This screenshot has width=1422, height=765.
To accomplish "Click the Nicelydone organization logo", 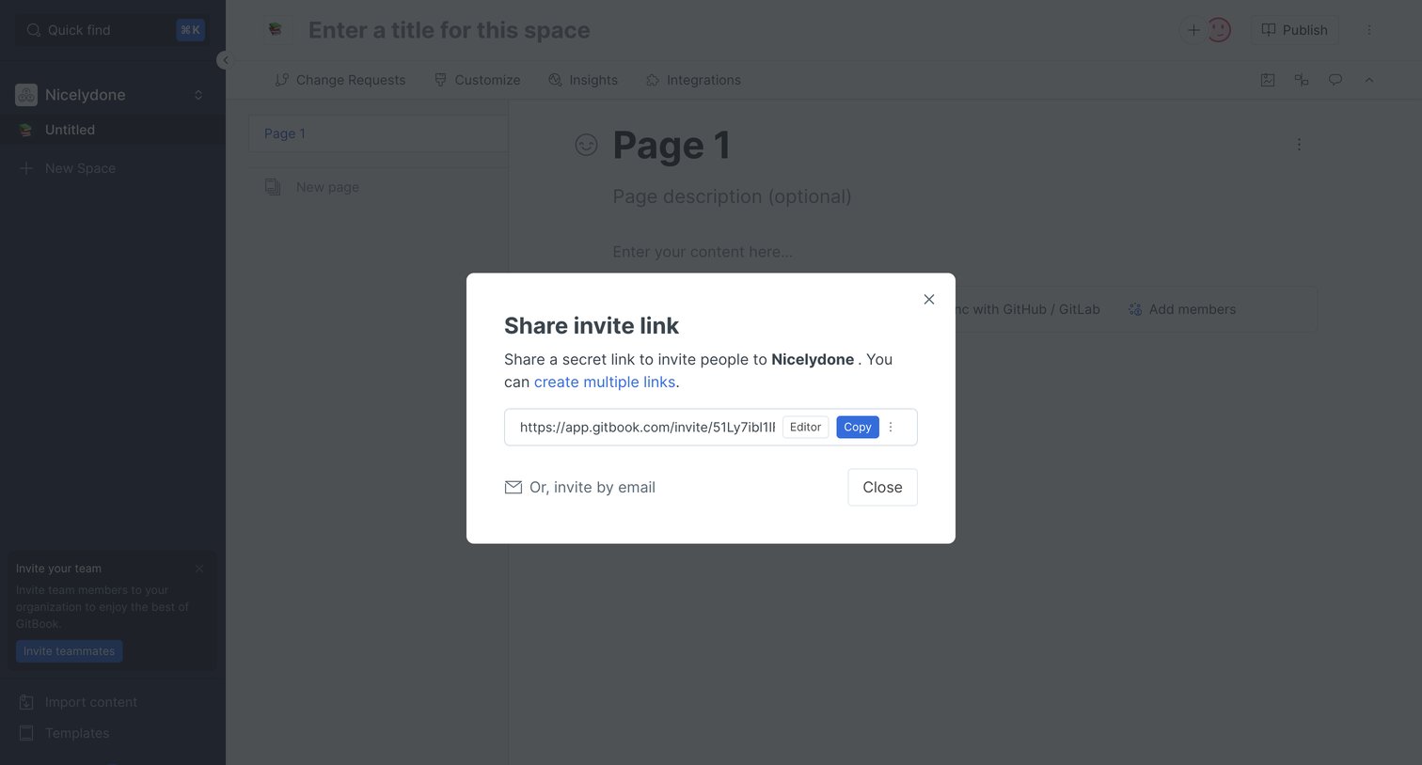I will (26, 95).
